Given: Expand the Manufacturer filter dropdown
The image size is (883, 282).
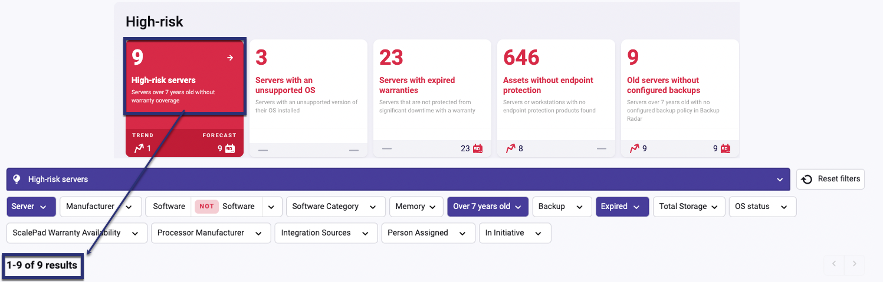Looking at the screenshot, I should (x=100, y=207).
